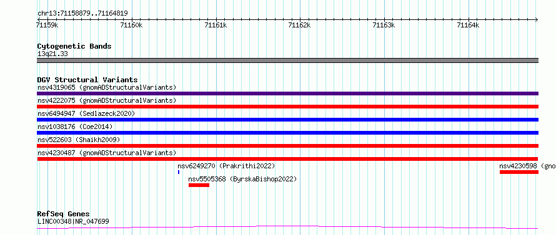Click the nsv5505368 (ByrskaBishop2022) label
This screenshot has height=235, width=556.
242,179
